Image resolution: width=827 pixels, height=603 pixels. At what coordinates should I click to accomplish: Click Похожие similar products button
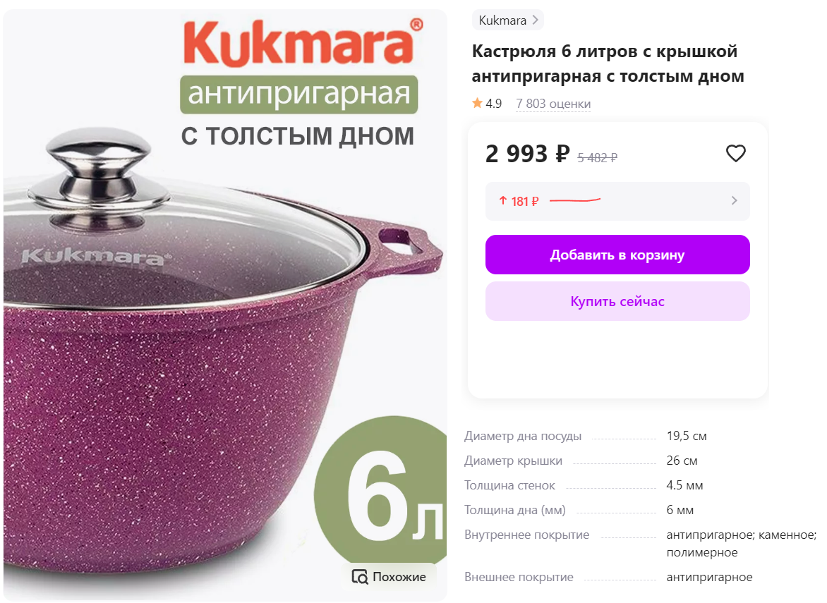(x=390, y=577)
